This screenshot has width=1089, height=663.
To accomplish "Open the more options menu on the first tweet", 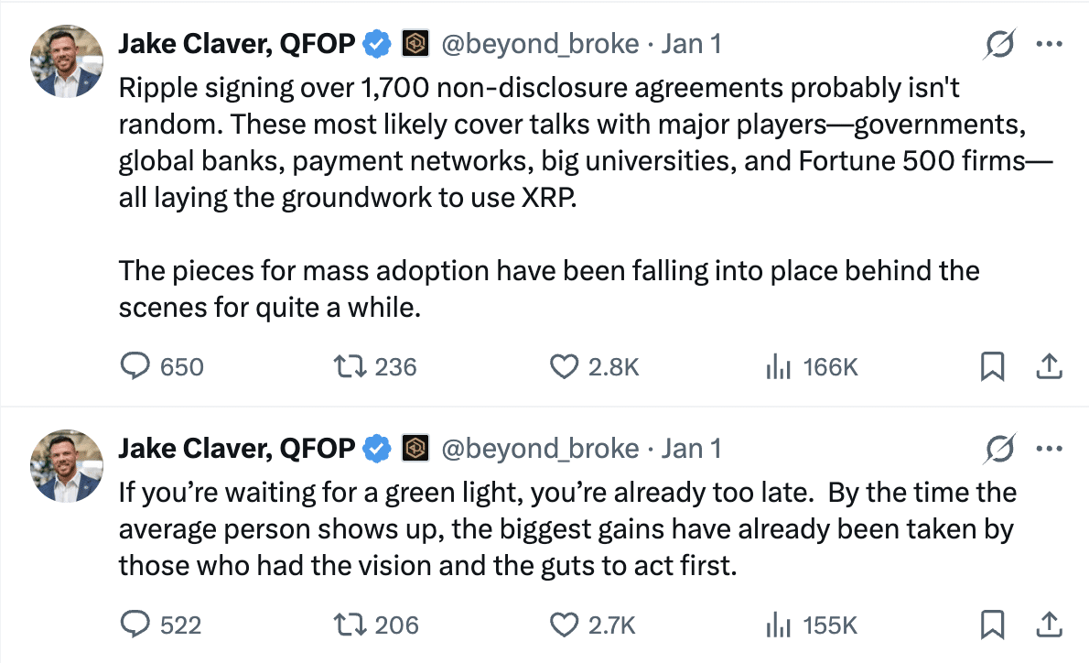I will (1049, 43).
